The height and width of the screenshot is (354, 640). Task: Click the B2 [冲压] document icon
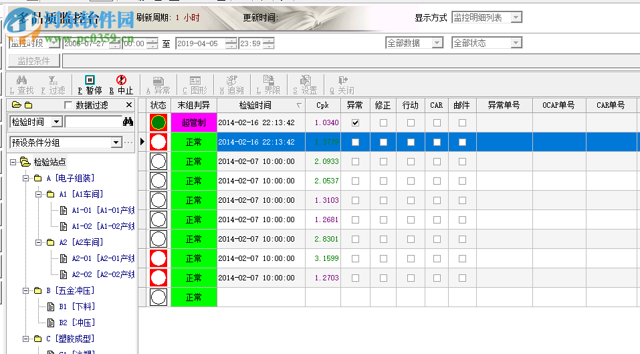tap(51, 323)
